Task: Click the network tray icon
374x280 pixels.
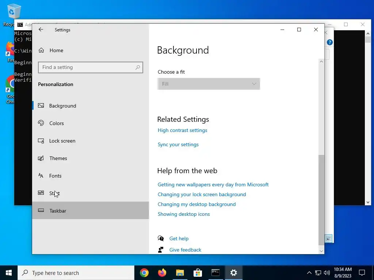Action: pos(318,273)
